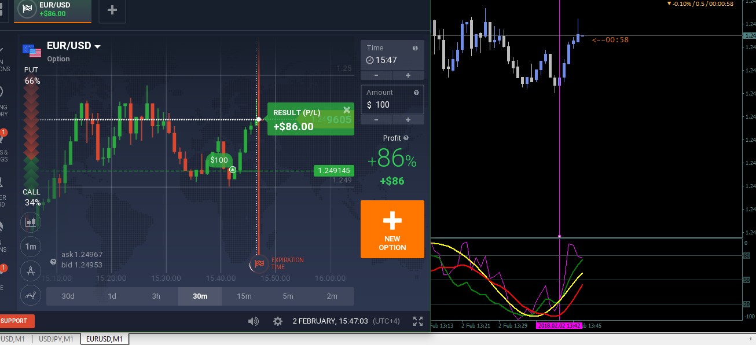
Task: Open the drawing tools compass icon
Action: click(x=31, y=270)
